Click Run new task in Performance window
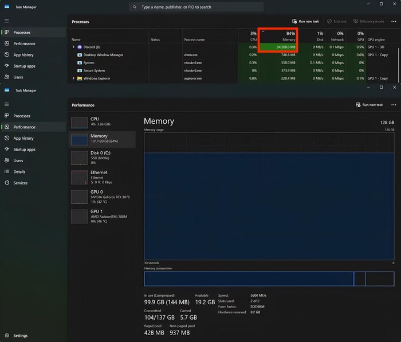The image size is (401, 342). tap(369, 105)
